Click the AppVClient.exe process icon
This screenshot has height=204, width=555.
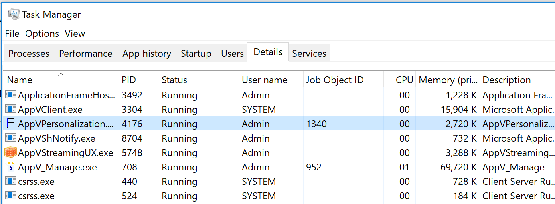[11, 109]
